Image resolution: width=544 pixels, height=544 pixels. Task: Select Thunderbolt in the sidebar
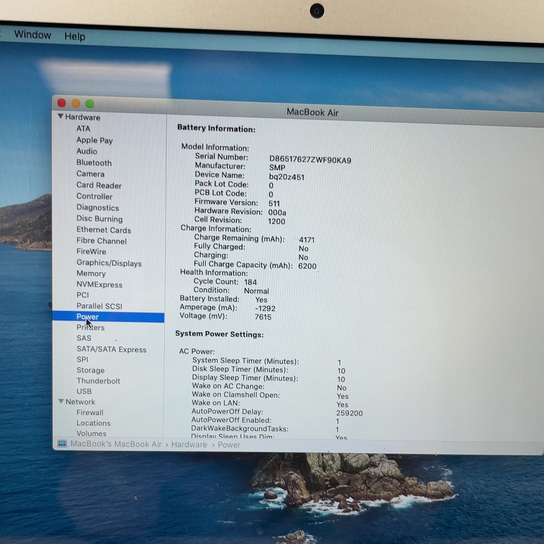[98, 381]
